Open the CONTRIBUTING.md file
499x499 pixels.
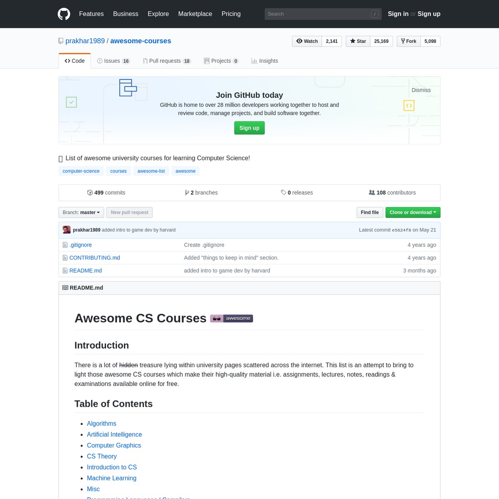point(95,258)
